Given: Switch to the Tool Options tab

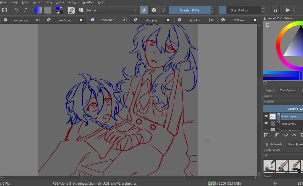Looking at the screenshot, I should click(288, 90).
